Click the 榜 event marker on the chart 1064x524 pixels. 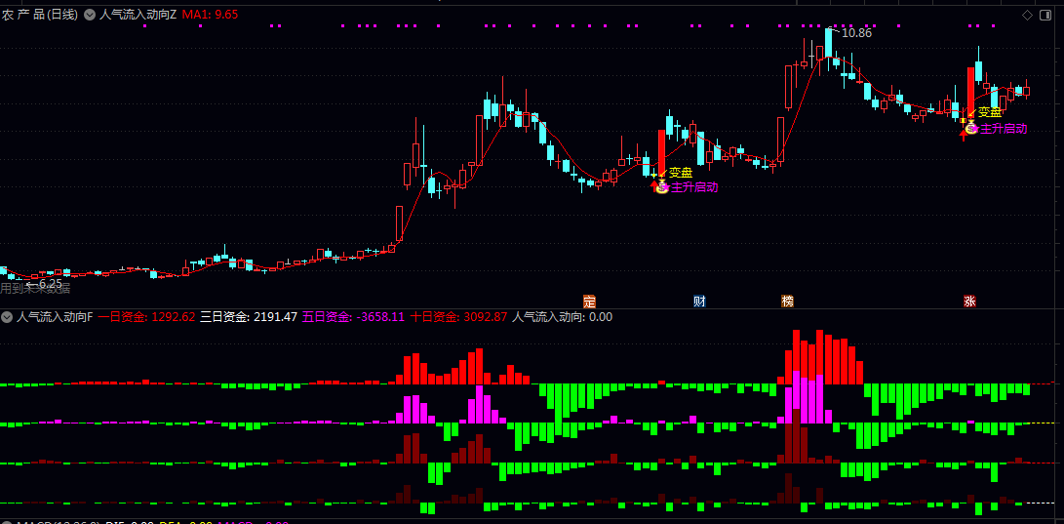[787, 302]
